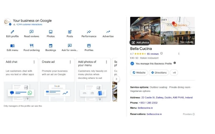Click 'Your business on Google' heading
Image resolution: width=215 pixels, height=134 pixels.
32,21
